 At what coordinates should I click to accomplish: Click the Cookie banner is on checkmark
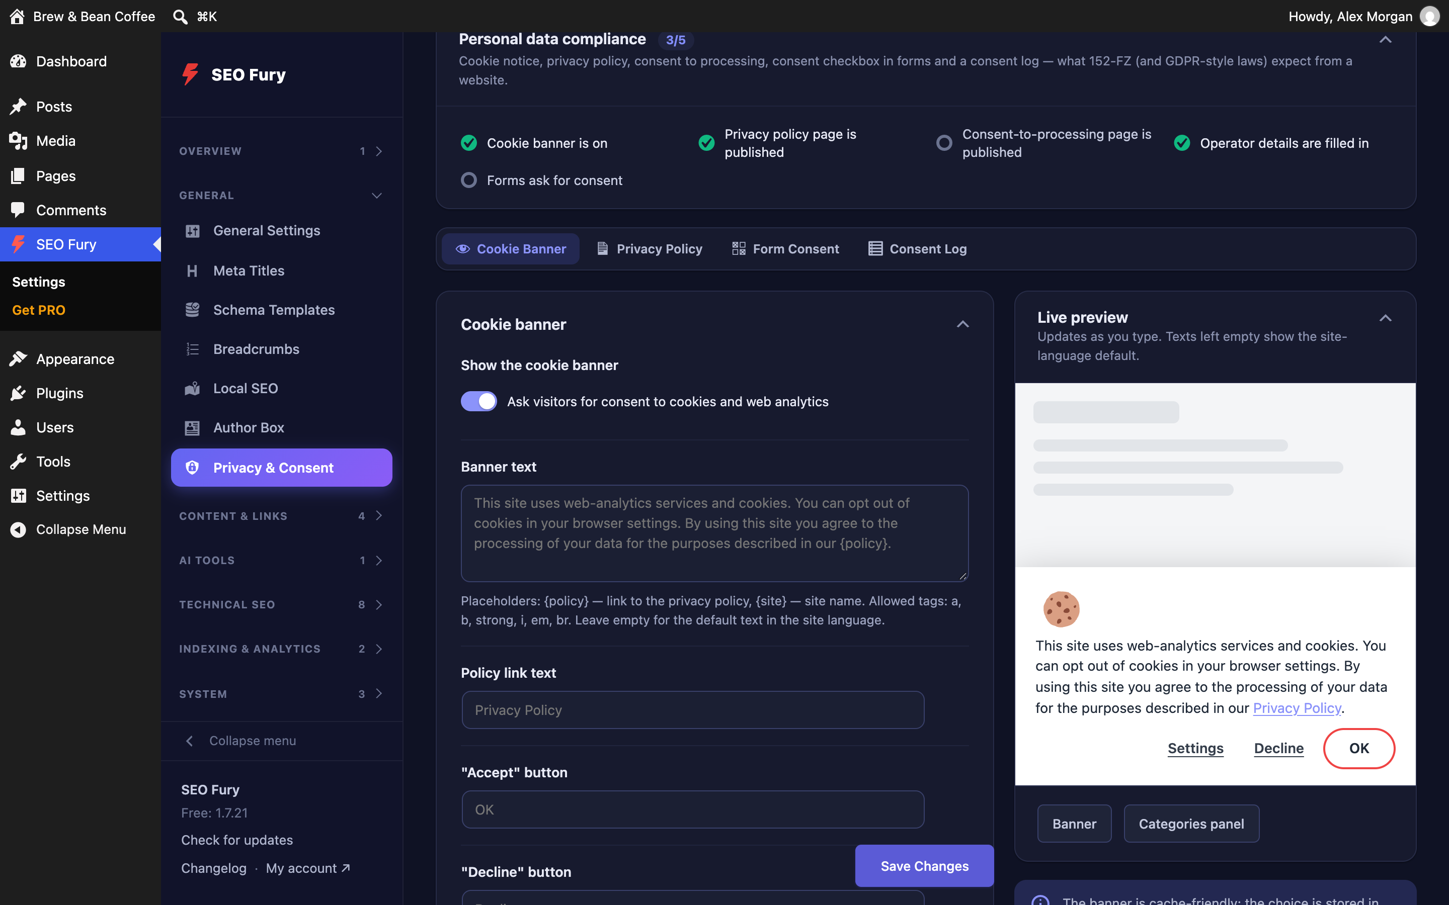click(469, 143)
